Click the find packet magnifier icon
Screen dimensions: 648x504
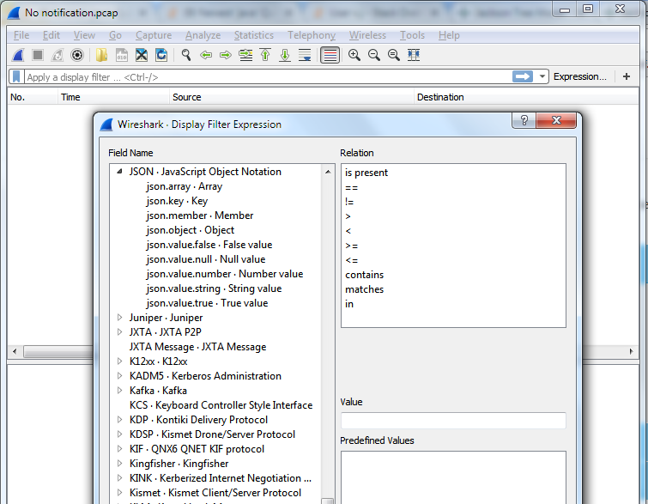pos(186,55)
